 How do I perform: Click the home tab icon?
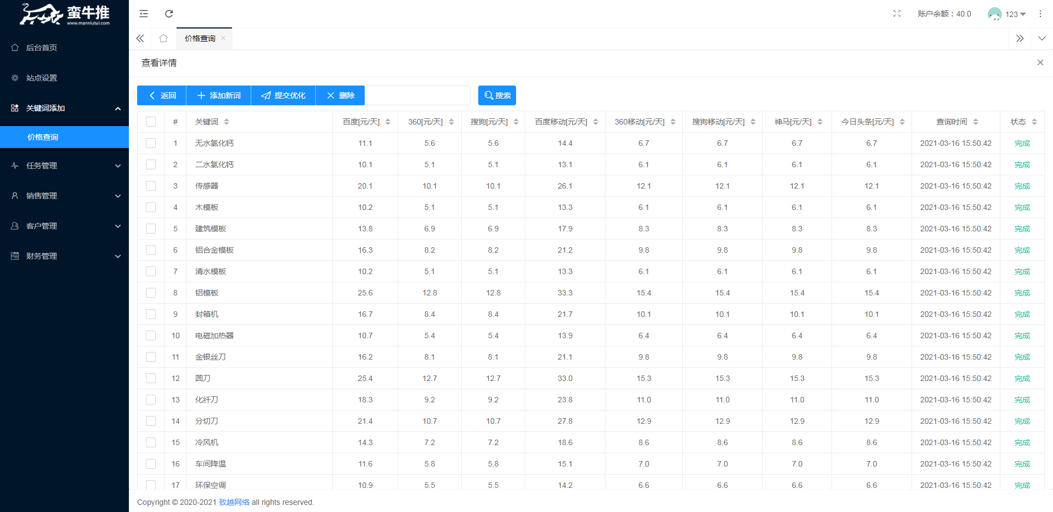point(163,38)
